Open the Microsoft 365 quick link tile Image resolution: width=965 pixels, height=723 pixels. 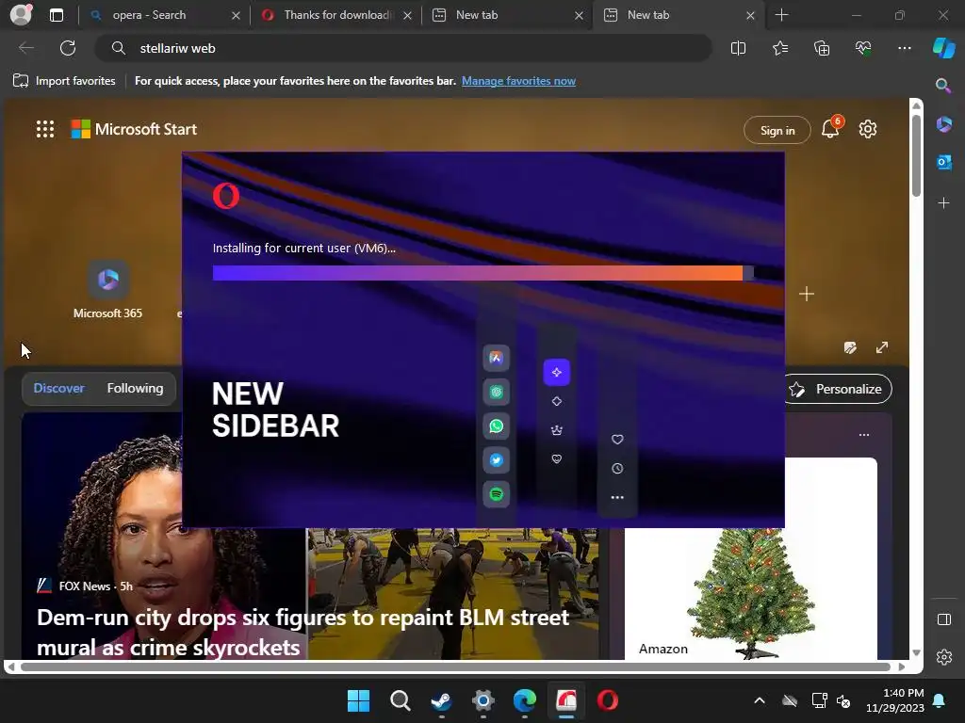pos(107,290)
